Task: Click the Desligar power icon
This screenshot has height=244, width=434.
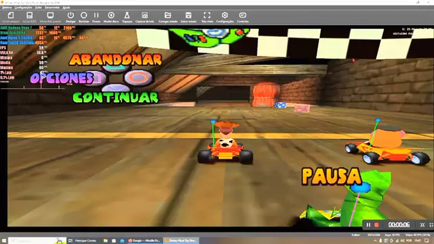Action: 71,16
